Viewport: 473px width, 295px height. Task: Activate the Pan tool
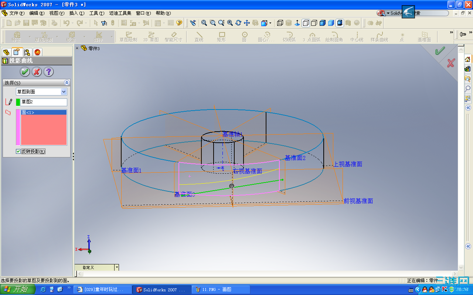tap(246, 23)
